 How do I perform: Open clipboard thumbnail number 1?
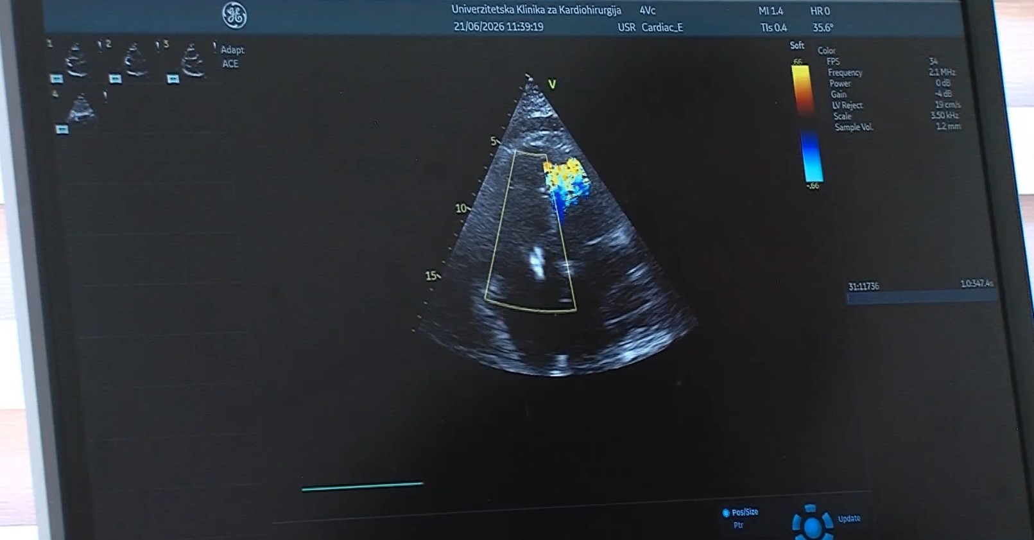(x=76, y=60)
